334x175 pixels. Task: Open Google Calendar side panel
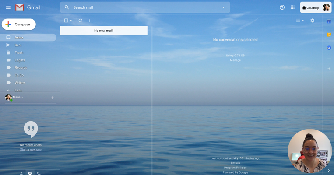point(329,21)
